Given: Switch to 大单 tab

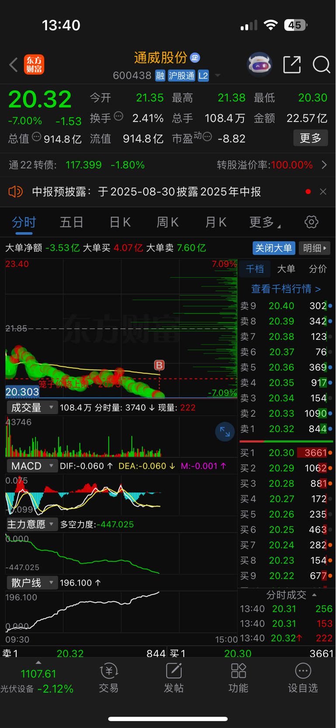Looking at the screenshot, I should [286, 269].
